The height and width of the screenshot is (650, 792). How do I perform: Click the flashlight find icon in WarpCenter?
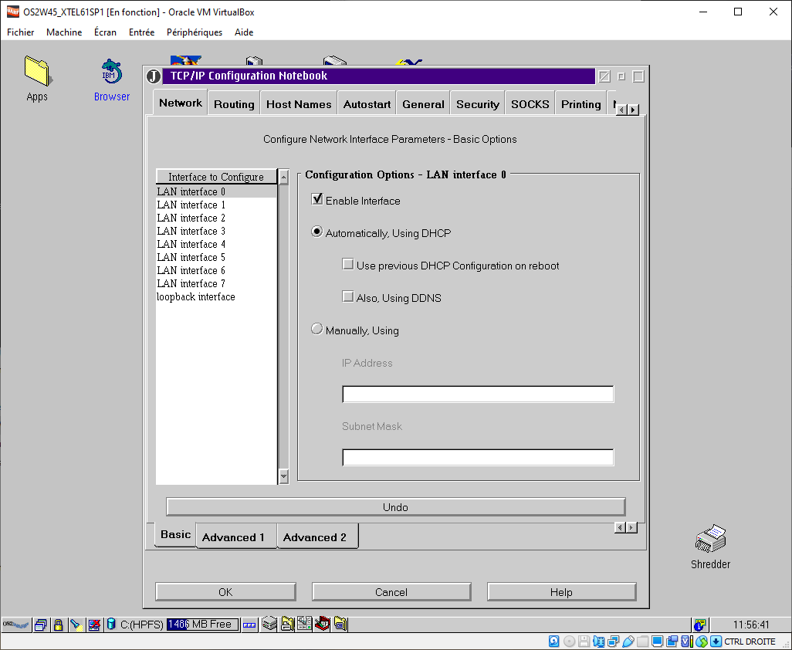(76, 625)
